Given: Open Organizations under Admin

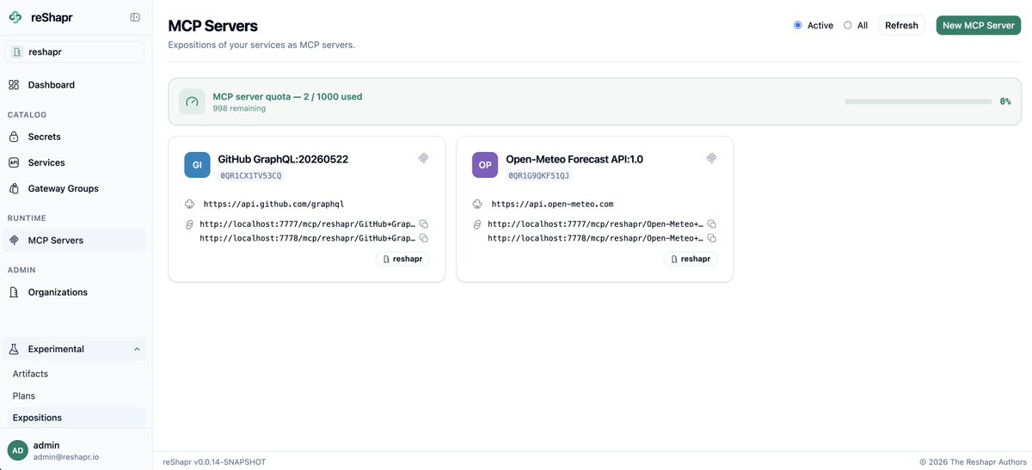Looking at the screenshot, I should (x=74, y=292).
